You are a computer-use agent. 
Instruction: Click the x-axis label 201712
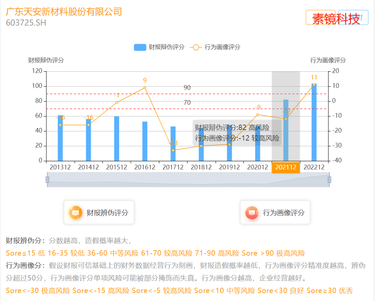point(173,167)
